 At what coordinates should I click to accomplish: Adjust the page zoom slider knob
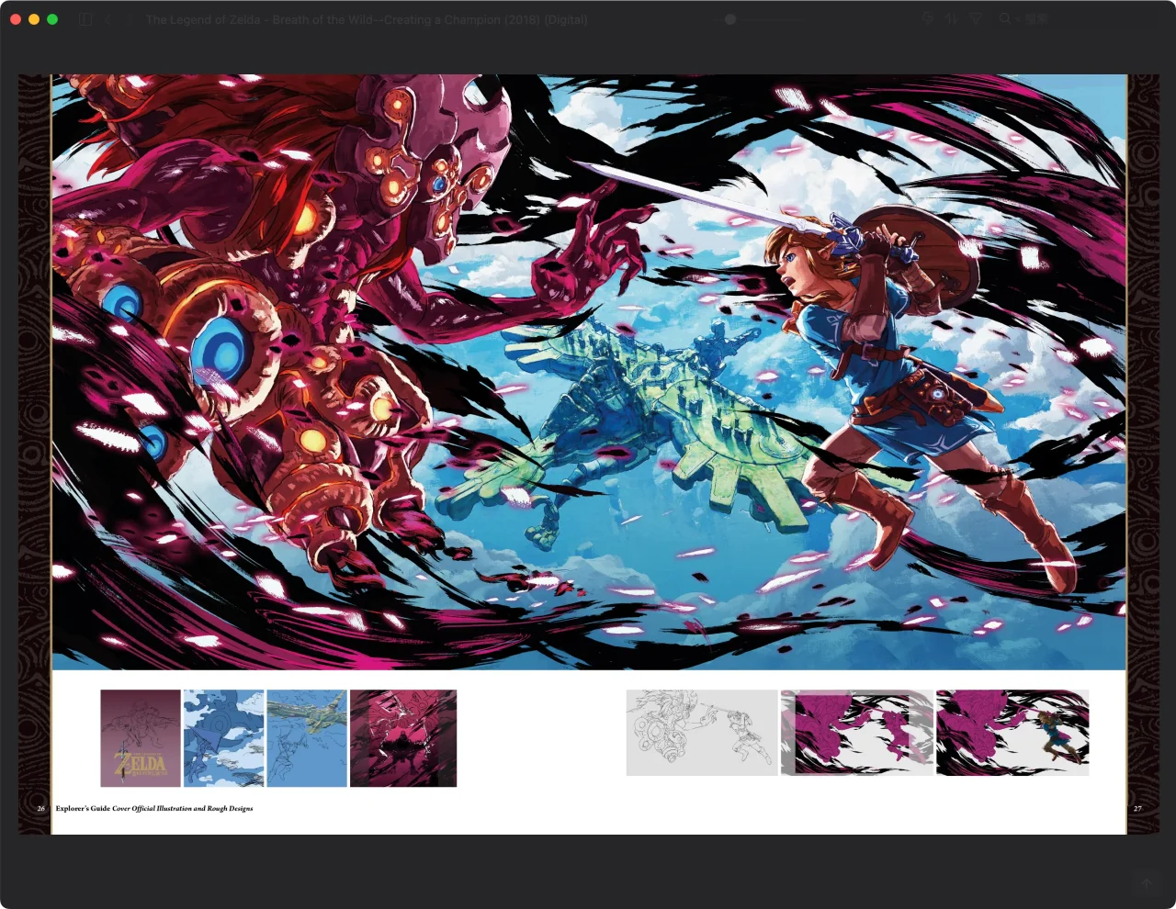click(x=729, y=19)
